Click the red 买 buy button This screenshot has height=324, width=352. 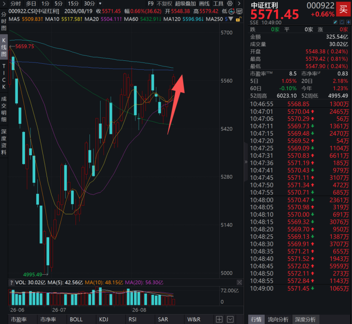tap(344, 9)
